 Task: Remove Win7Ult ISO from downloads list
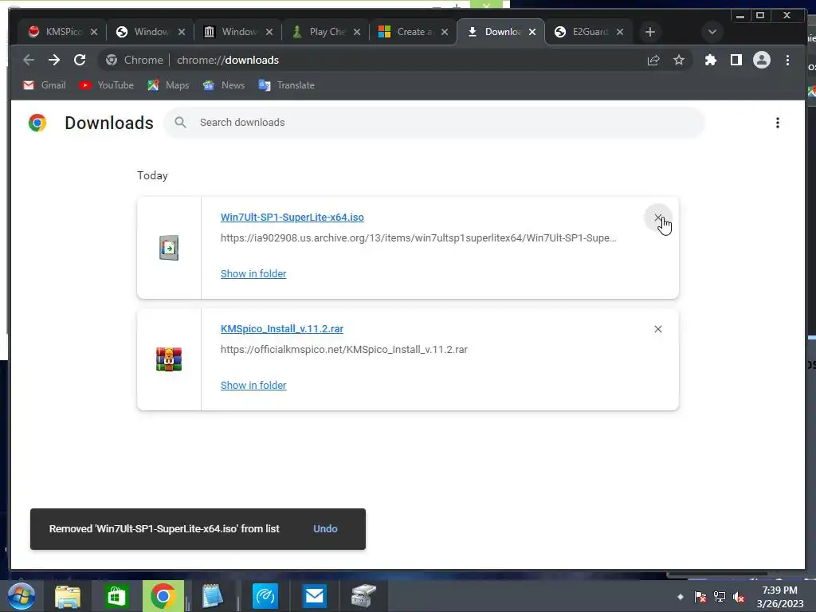click(x=657, y=218)
